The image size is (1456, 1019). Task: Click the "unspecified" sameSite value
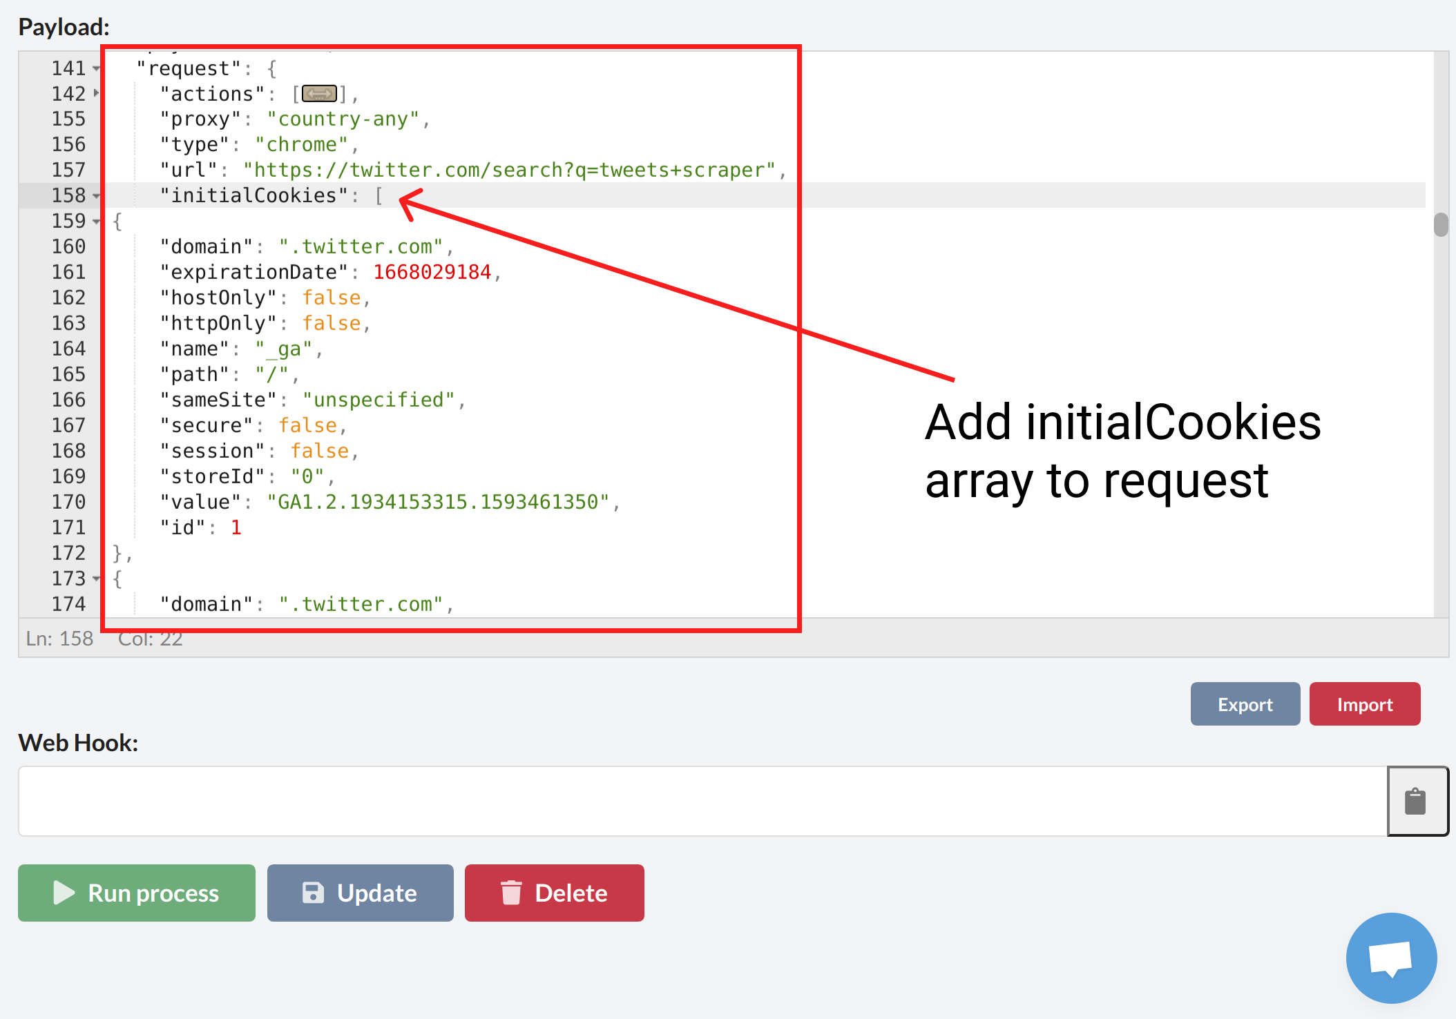[379, 400]
